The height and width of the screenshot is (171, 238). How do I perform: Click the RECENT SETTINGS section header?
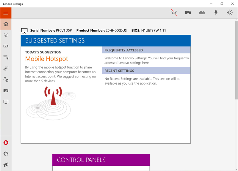[146, 71]
